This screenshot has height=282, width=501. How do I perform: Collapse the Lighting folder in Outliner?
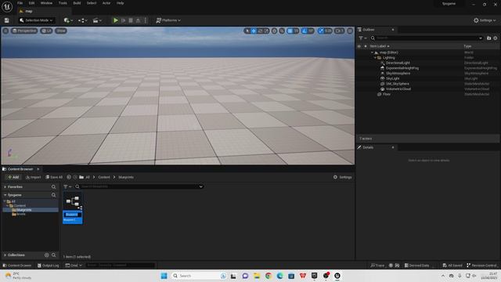(375, 57)
